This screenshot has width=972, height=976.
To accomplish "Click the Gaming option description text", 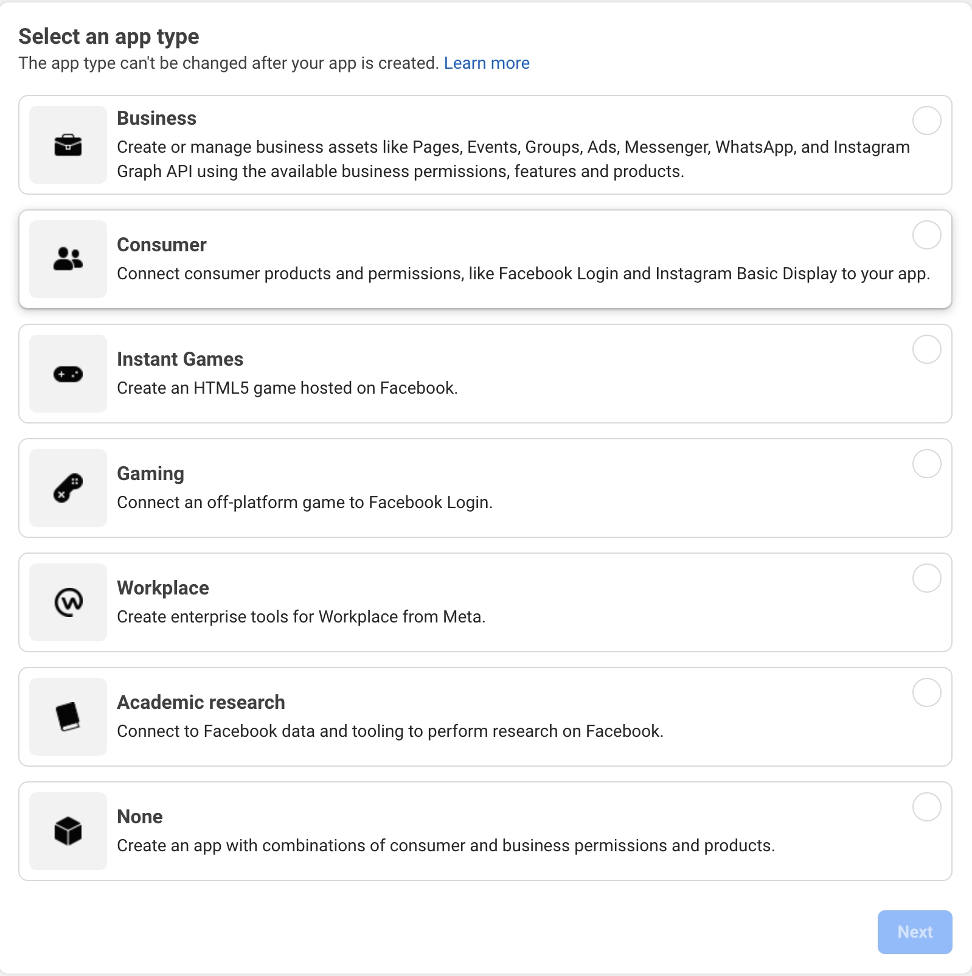I will tap(305, 503).
